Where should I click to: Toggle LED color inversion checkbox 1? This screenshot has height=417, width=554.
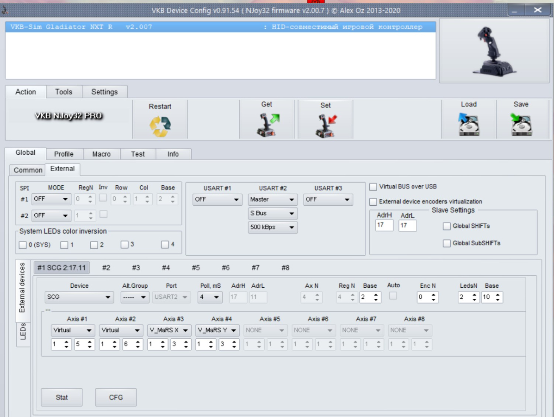pos(64,245)
